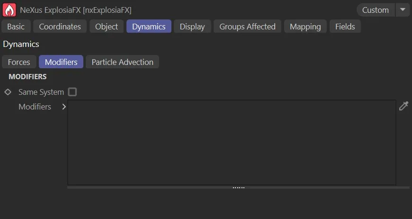Click the Same System keyframe diamond
Screen dimensions: 412x219
point(8,92)
